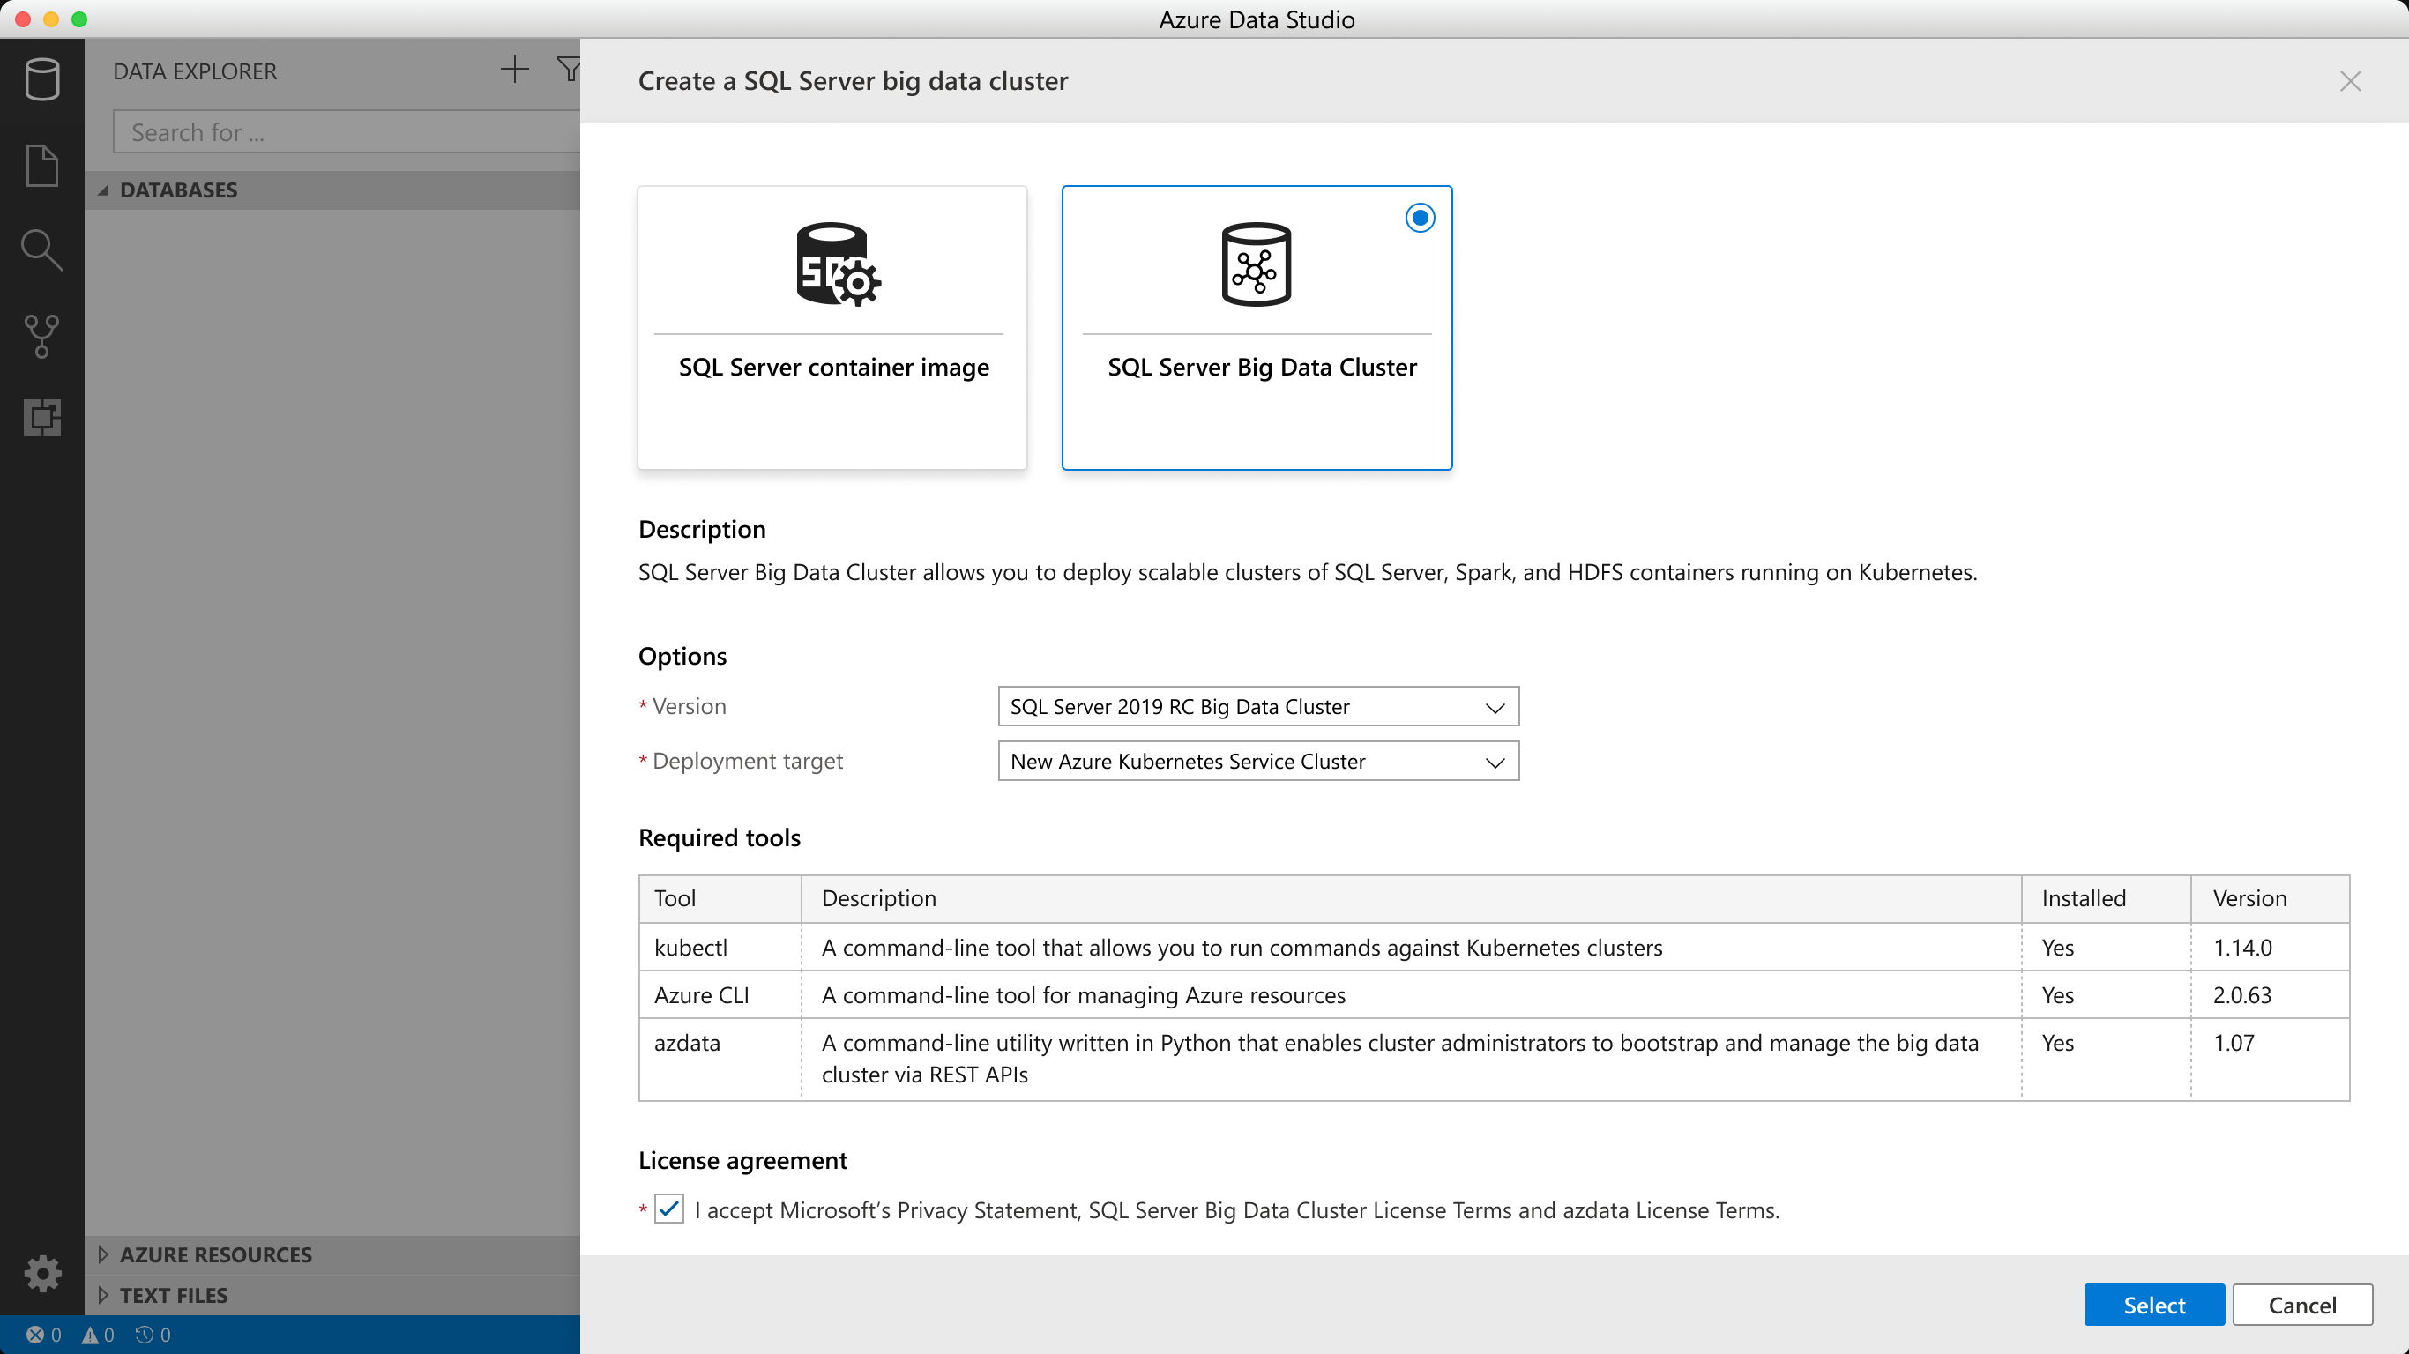Click the errors indicator in the status bar
This screenshot has width=2409, height=1354.
[43, 1335]
